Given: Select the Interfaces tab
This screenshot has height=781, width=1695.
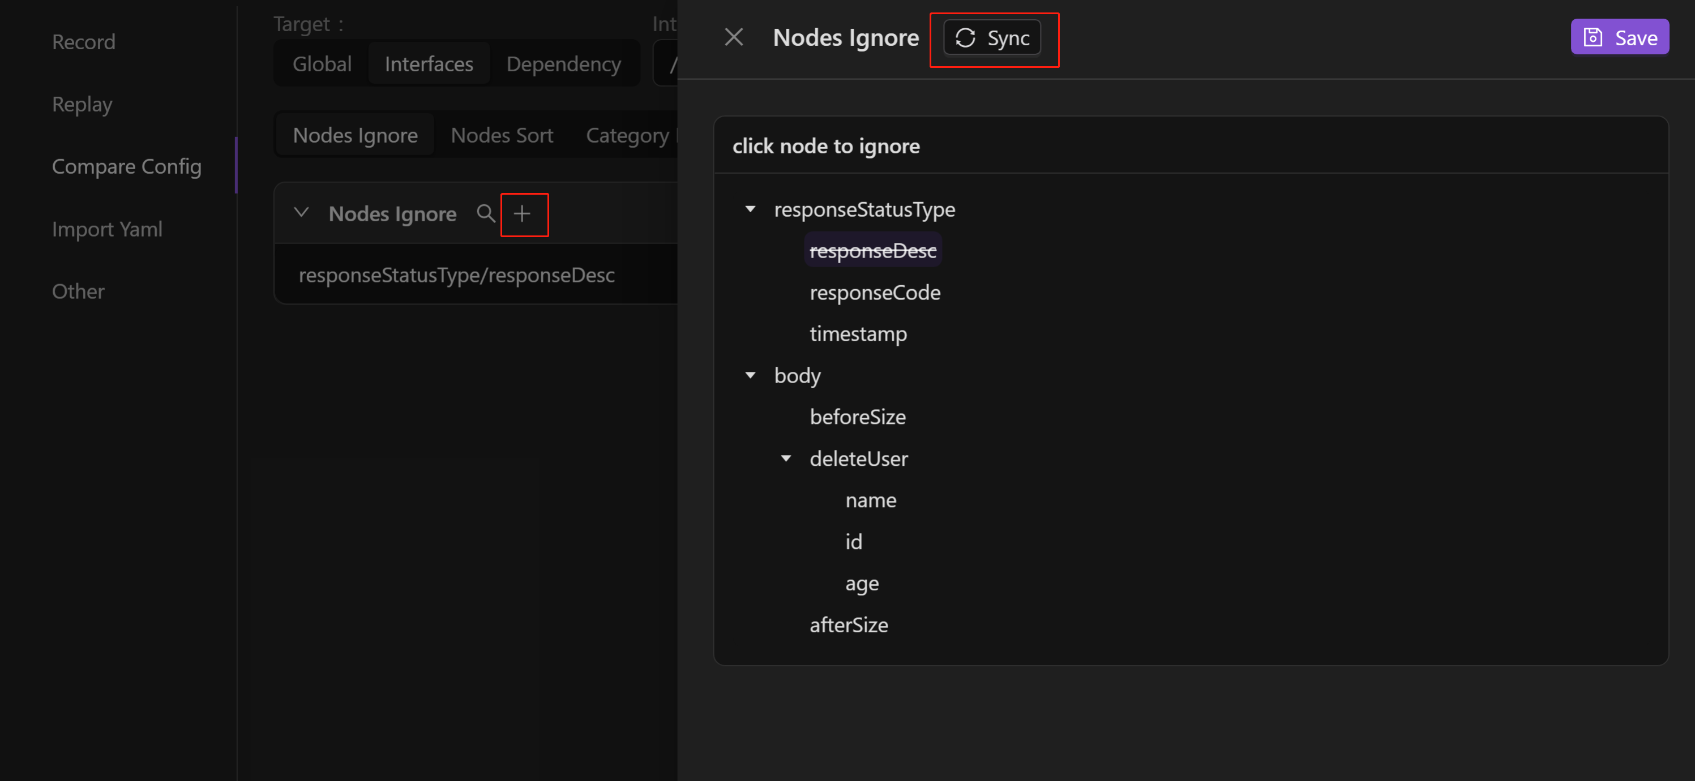Looking at the screenshot, I should tap(429, 63).
